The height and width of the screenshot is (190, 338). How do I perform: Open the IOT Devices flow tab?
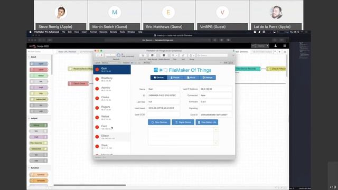242,52
